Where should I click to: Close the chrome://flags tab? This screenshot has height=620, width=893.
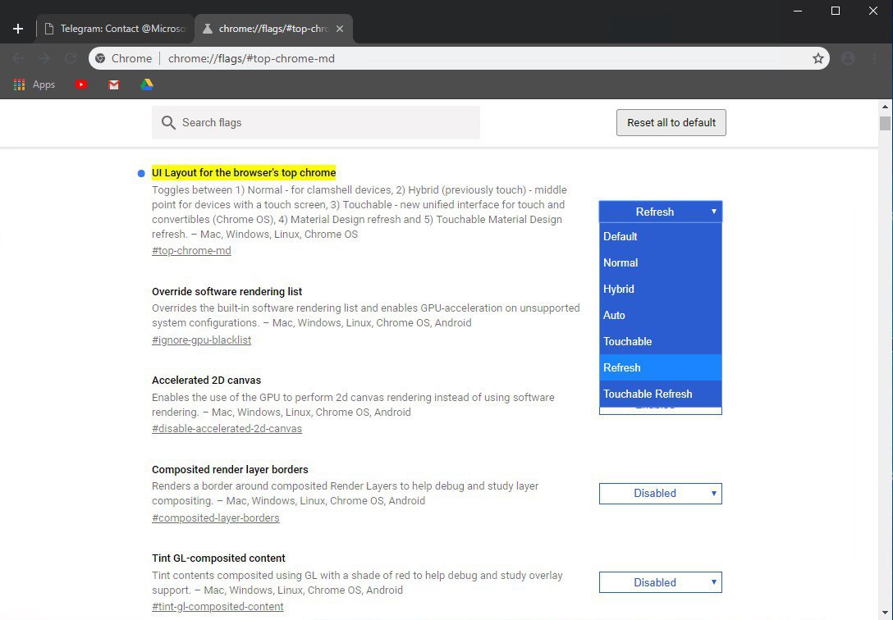click(340, 29)
